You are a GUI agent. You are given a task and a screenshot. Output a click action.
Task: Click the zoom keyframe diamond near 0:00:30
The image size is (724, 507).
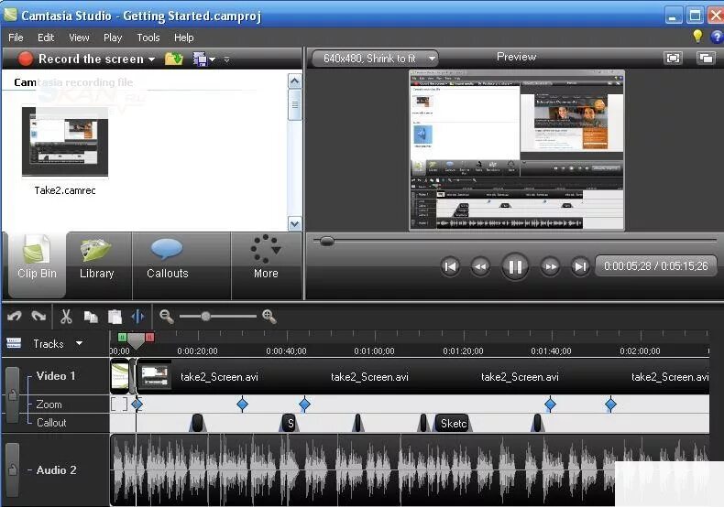(243, 405)
